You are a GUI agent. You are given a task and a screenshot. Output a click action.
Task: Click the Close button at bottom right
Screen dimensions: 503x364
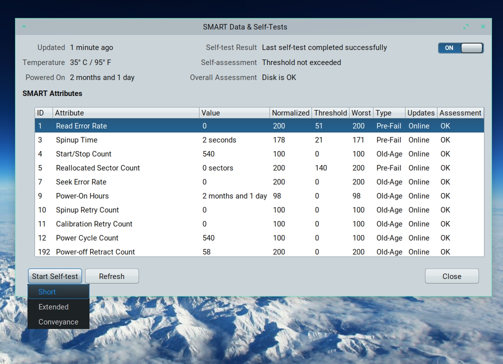coord(451,276)
